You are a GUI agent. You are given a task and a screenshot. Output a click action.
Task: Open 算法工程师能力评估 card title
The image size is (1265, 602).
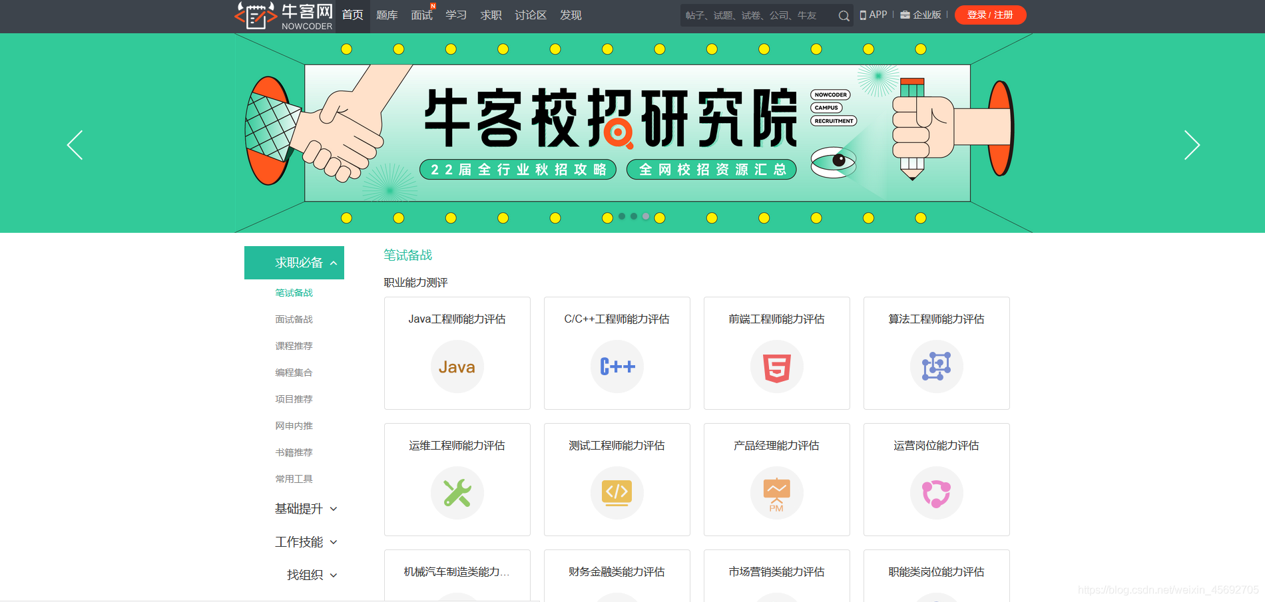[x=936, y=319]
